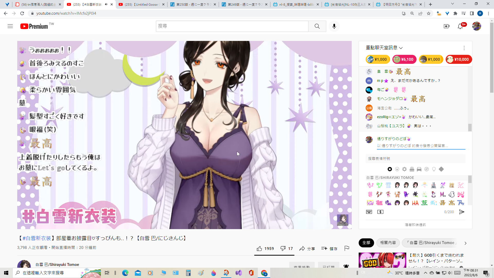Screen dimensions: 494x278
Task: Dislike the video with 17 dislikes
Action: point(286,249)
